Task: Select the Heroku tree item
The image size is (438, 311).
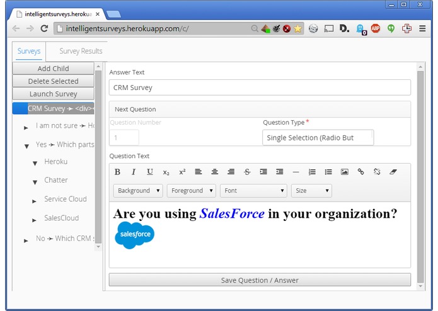Action: click(x=56, y=162)
